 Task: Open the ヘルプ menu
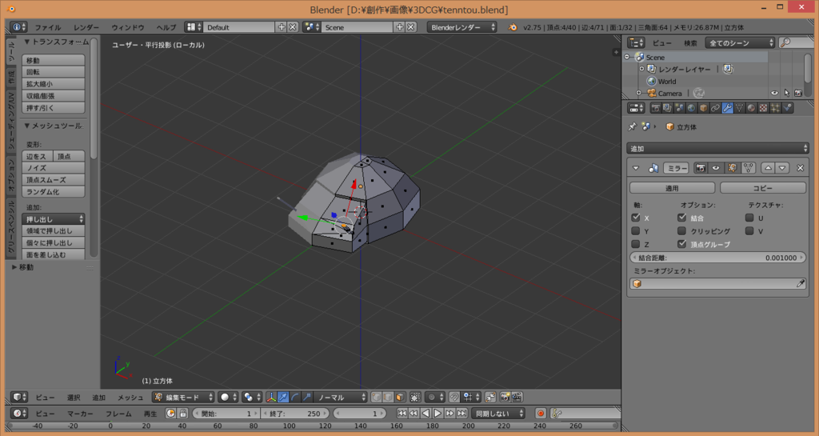[x=166, y=27]
